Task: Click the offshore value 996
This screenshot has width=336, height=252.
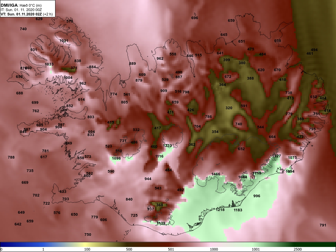Action: click(x=257, y=196)
